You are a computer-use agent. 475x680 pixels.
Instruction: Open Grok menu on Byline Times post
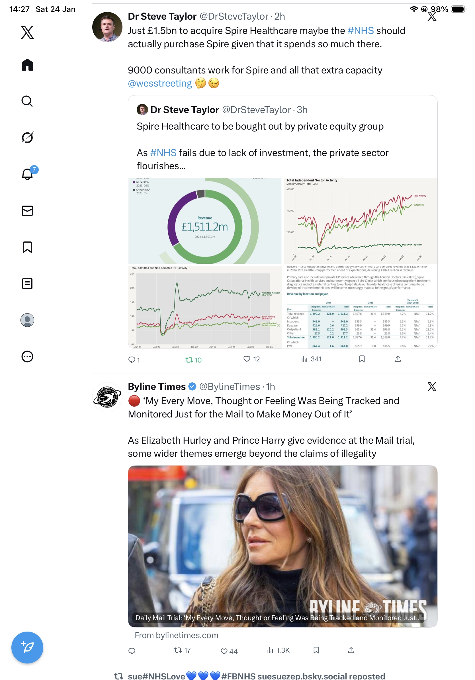coord(431,386)
